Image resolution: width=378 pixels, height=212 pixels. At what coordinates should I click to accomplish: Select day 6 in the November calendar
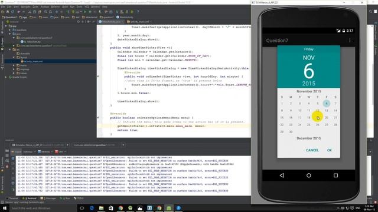[x=327, y=104]
